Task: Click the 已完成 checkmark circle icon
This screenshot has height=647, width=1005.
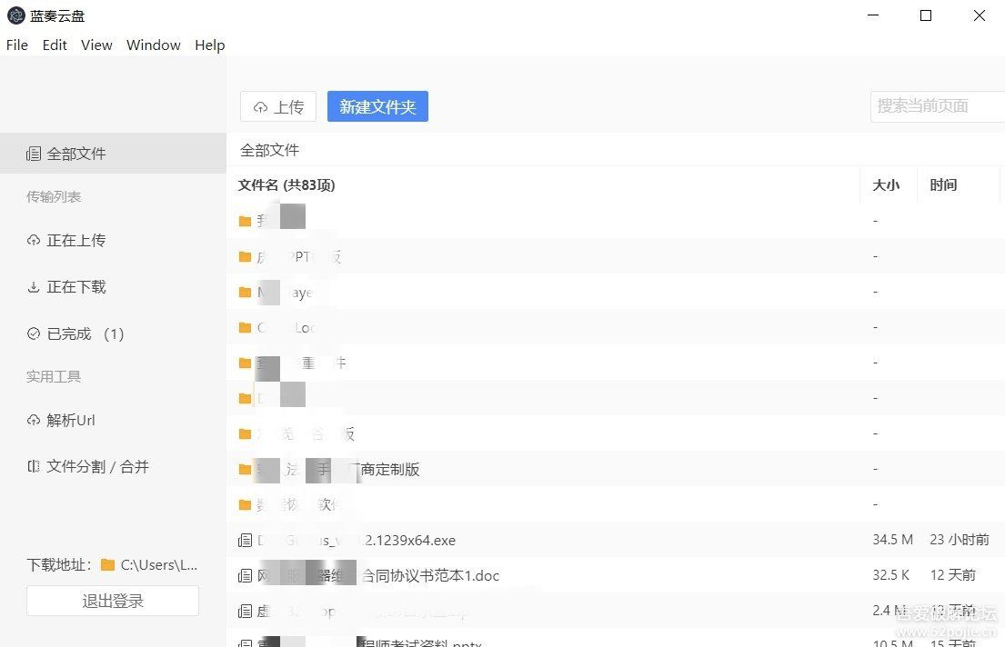Action: pos(34,333)
